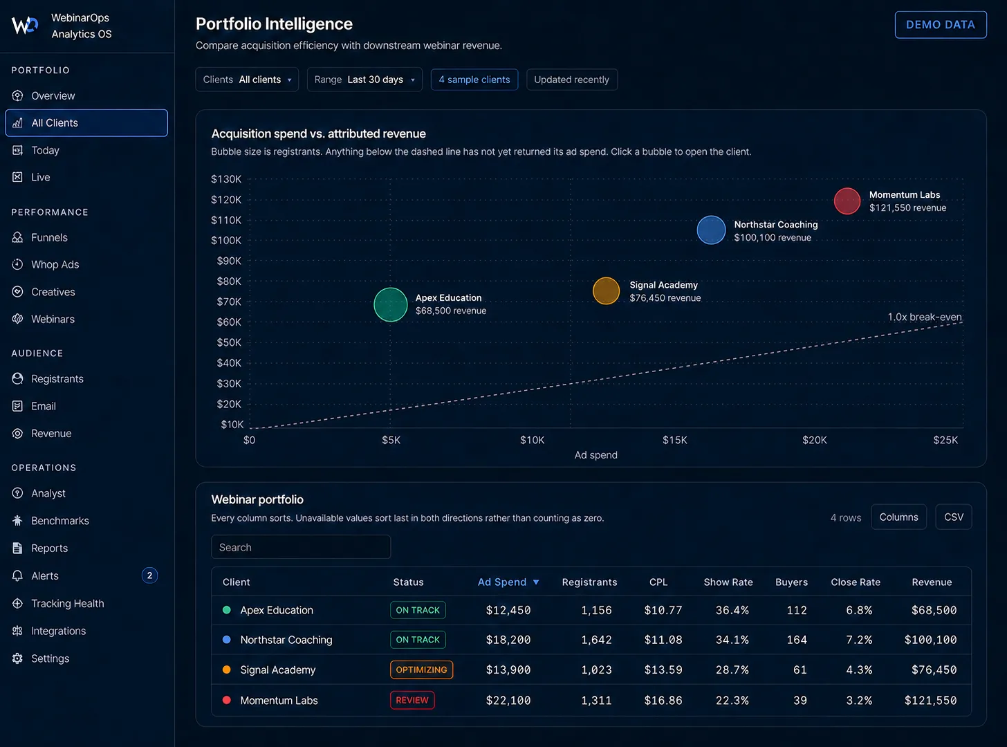Toggle Ad Spend sort arrow

536,582
